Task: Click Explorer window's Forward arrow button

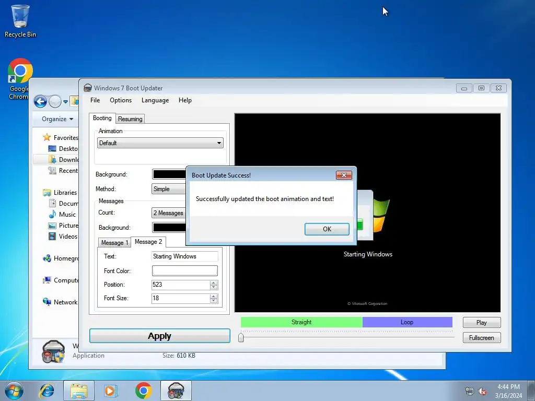Action: pos(54,101)
